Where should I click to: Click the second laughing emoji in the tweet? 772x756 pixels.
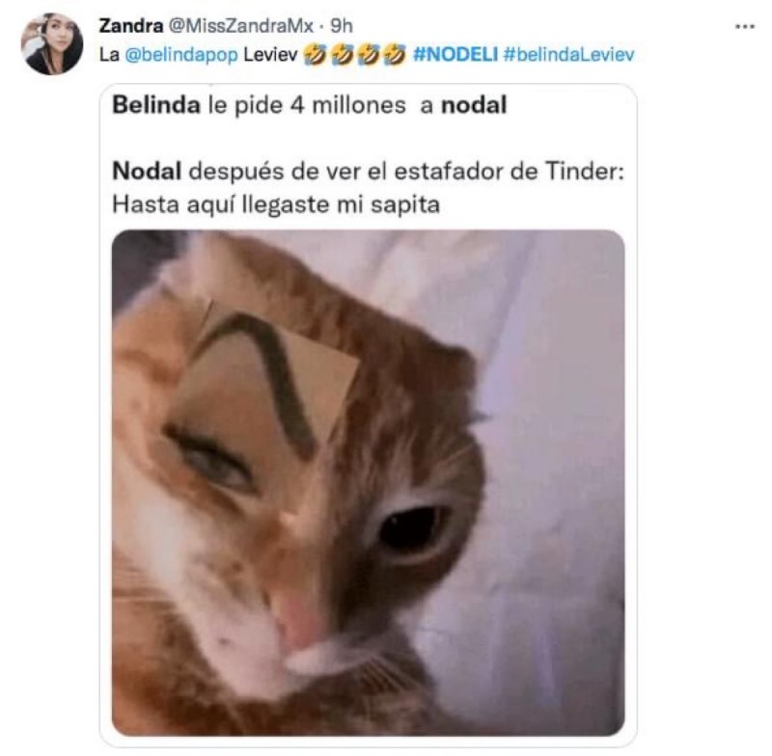click(x=342, y=54)
